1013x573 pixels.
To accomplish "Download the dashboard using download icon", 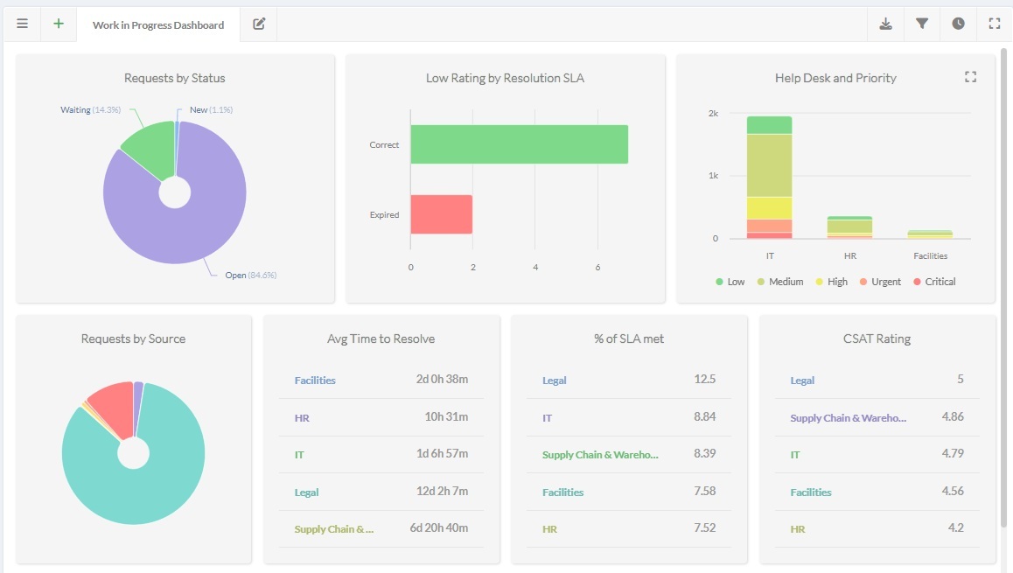I will [885, 24].
